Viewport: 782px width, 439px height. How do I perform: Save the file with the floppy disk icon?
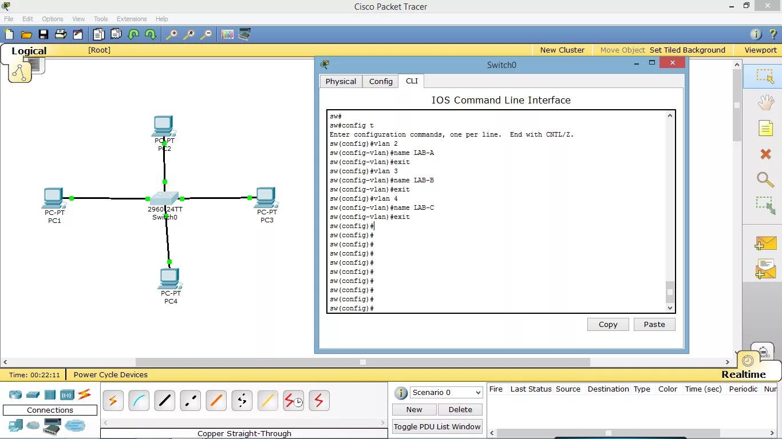click(x=44, y=34)
